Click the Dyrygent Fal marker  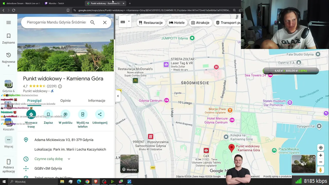(x=319, y=126)
